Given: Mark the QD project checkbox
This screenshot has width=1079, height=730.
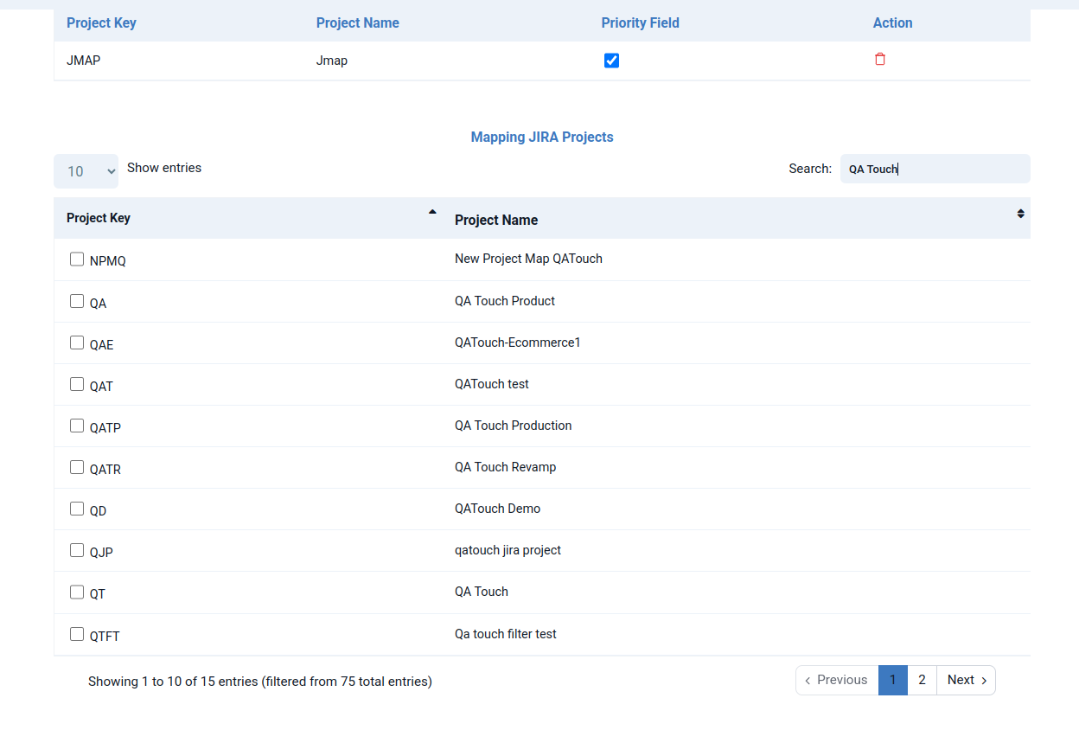Looking at the screenshot, I should pyautogui.click(x=77, y=509).
